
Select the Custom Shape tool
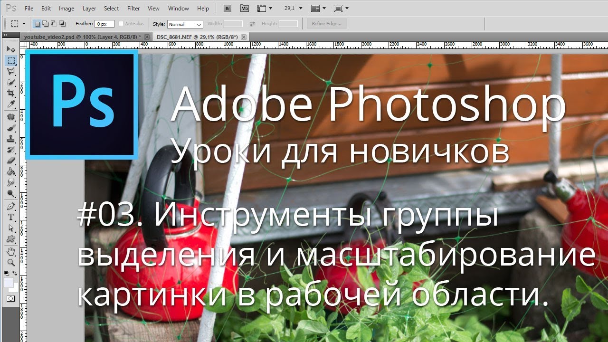(x=10, y=239)
